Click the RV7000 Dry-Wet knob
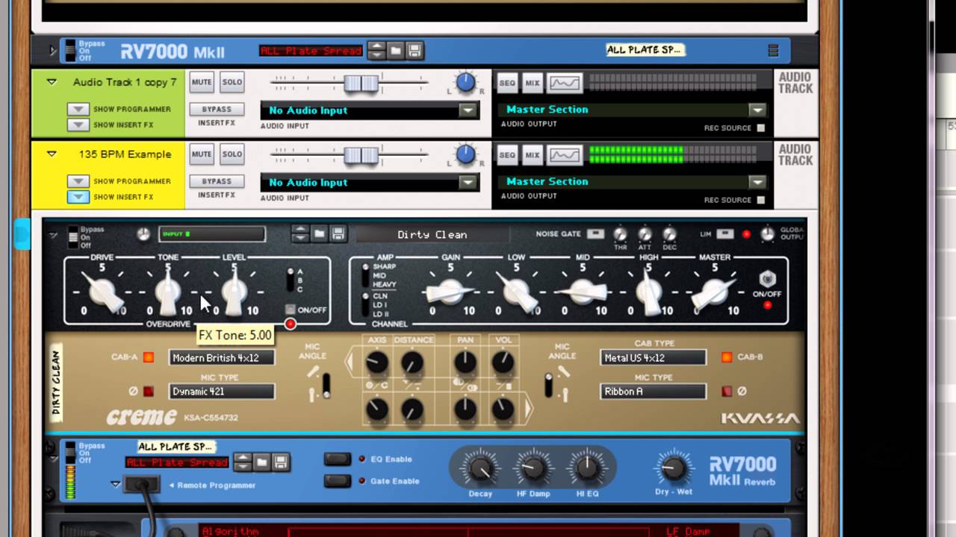The width and height of the screenshot is (956, 537). 672,468
